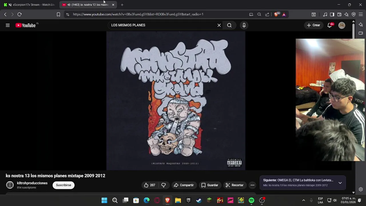
Task: Open Brave Rewards triangle icon
Action: pyautogui.click(x=284, y=14)
